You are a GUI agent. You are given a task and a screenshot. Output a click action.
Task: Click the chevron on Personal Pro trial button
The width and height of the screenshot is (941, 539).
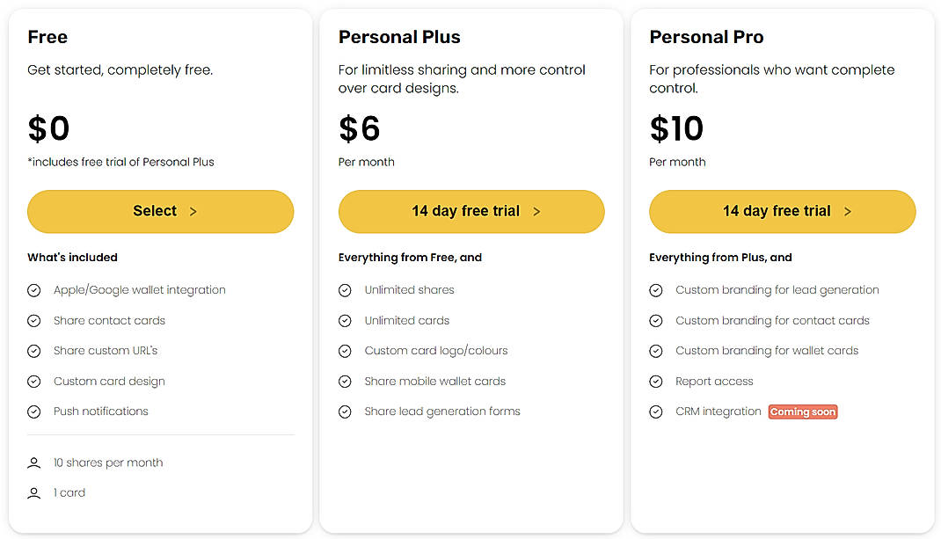(x=847, y=211)
